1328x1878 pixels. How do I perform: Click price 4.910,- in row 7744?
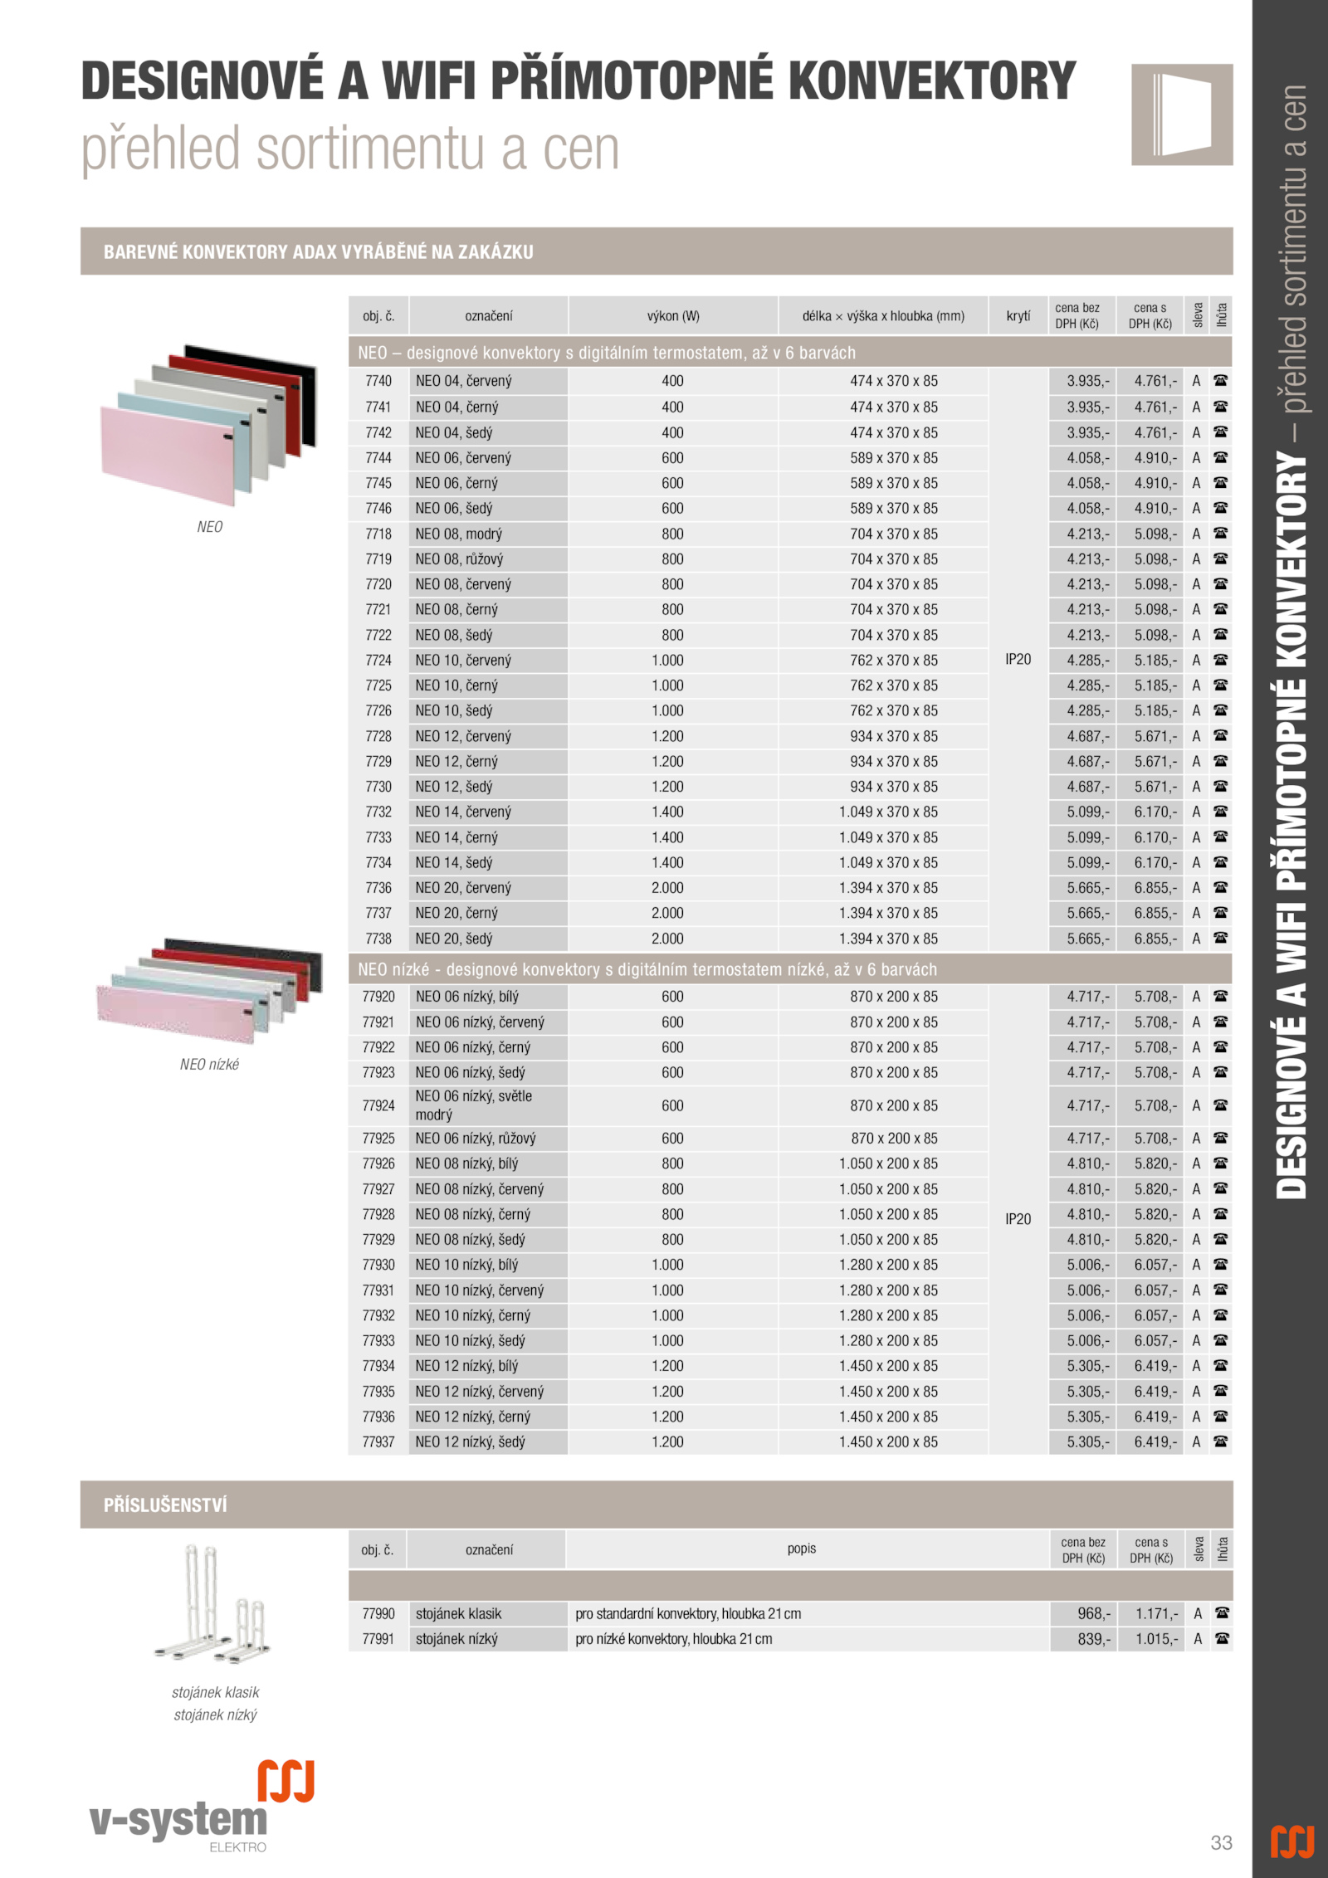click(x=1156, y=457)
